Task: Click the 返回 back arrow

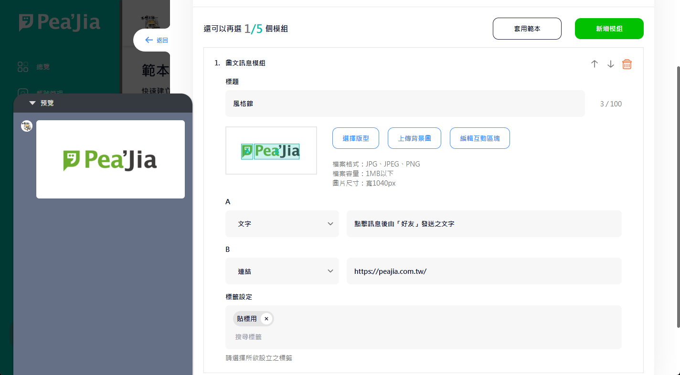Action: (149, 40)
